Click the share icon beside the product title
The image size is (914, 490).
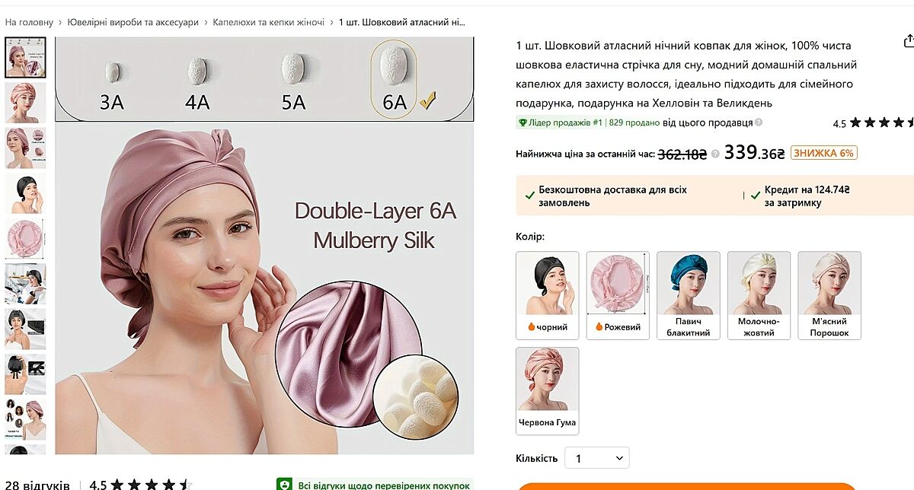[908, 41]
